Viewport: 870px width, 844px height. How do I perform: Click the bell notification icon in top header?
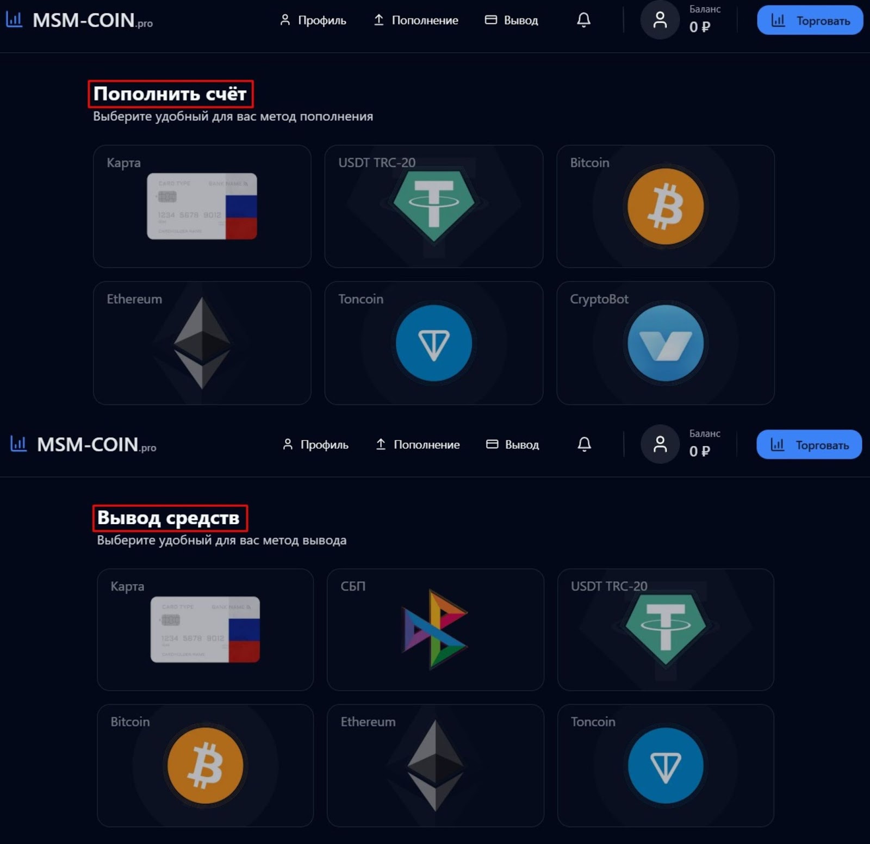tap(583, 20)
